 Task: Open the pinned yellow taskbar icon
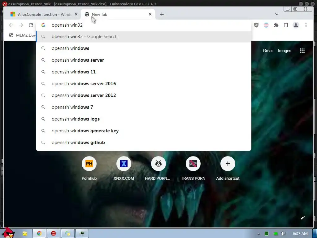click(25, 234)
